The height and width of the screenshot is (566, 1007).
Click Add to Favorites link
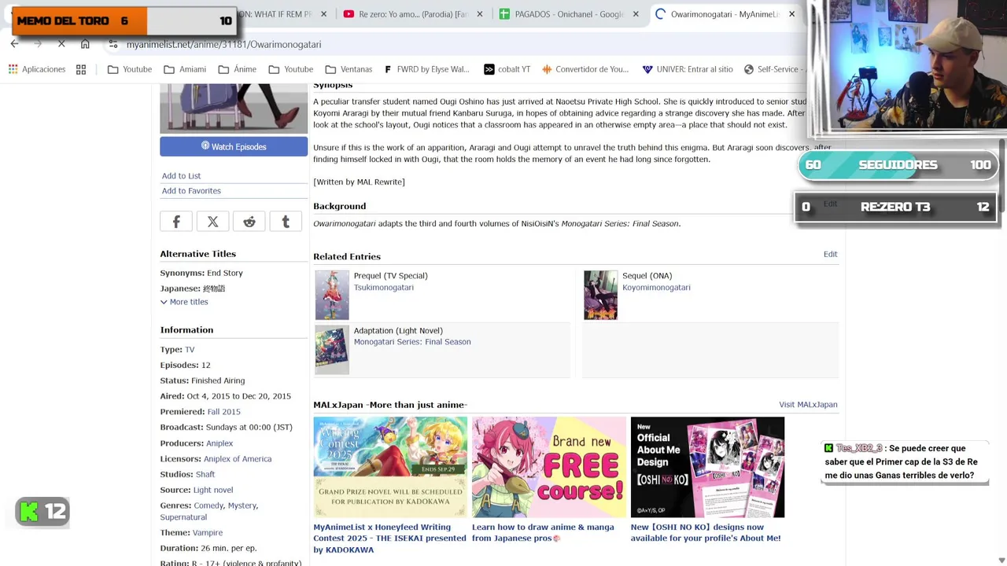click(x=191, y=191)
